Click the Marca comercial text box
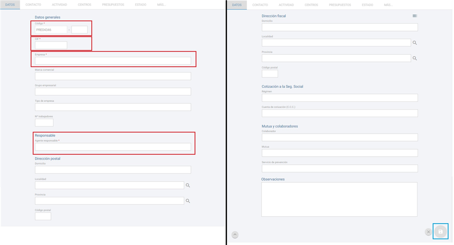Viewport: 454px width, 245px height. (113, 76)
